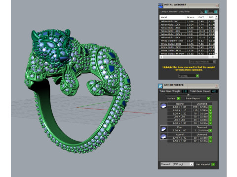Click the Calculate button in Metal Weights
This screenshot has width=237, height=177.
click(189, 76)
